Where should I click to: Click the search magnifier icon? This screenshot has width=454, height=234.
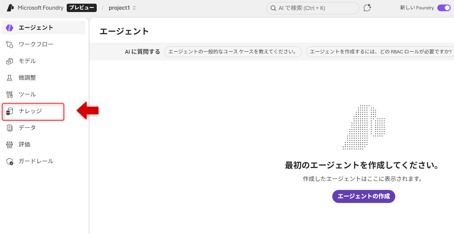(x=273, y=8)
